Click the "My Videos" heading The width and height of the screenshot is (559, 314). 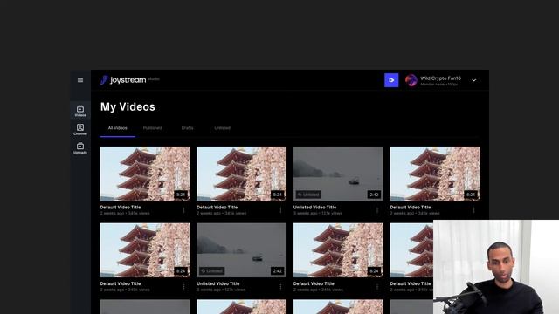(x=128, y=106)
